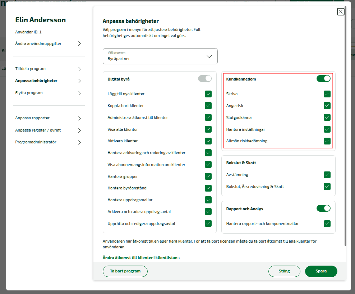Viewport: 355px width, 294px height.
Task: Uncheck the Skriva permission
Action: pyautogui.click(x=327, y=94)
